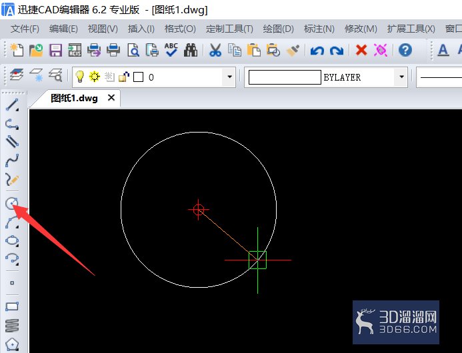Click the New drawing icon
Viewport: 462px width, 353px height.
[x=17, y=50]
